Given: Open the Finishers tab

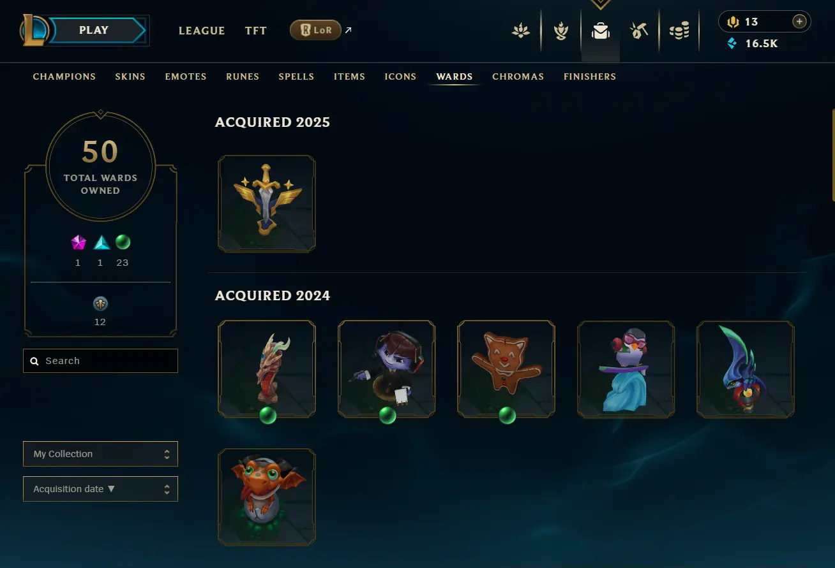Looking at the screenshot, I should (590, 76).
